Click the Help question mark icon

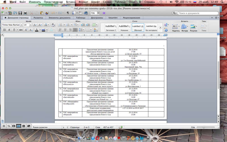pos(104,13)
